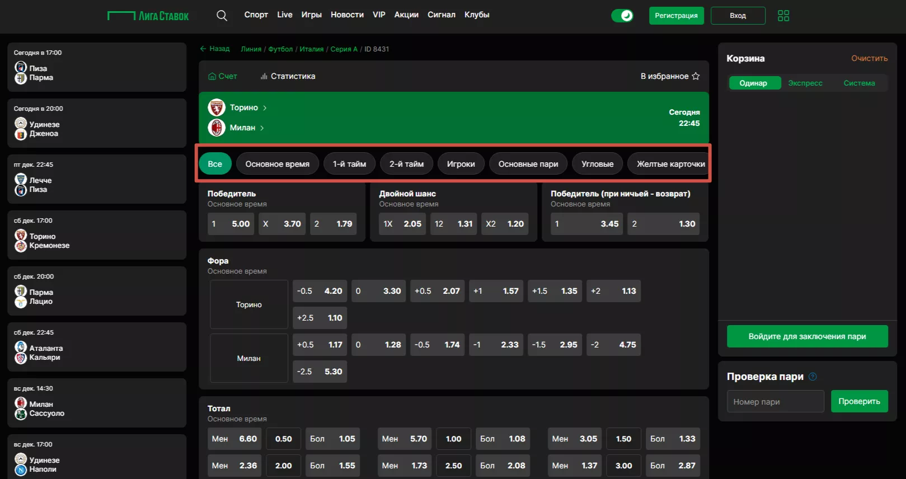Select the Угловые market filter
Image resolution: width=906 pixels, height=479 pixels.
(597, 164)
